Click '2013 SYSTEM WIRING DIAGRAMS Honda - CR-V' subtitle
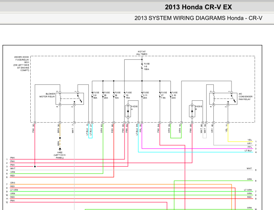The image size is (274, 210). [x=198, y=18]
